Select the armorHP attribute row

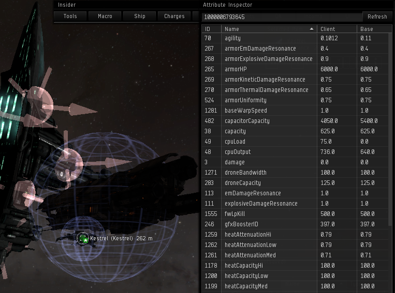pyautogui.click(x=295, y=69)
